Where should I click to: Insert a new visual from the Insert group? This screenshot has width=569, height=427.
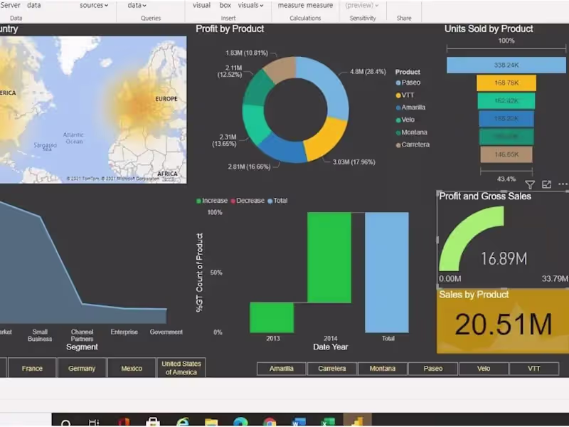coord(201,5)
